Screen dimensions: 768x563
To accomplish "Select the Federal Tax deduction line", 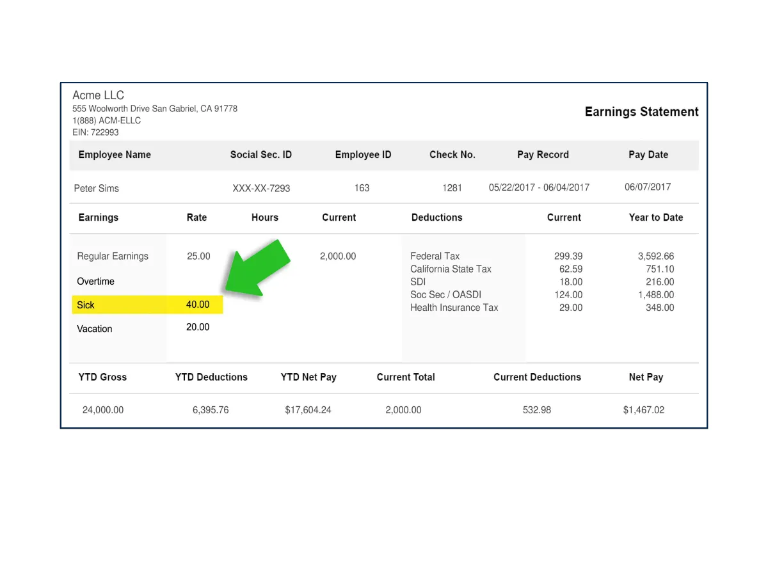I will 435,256.
